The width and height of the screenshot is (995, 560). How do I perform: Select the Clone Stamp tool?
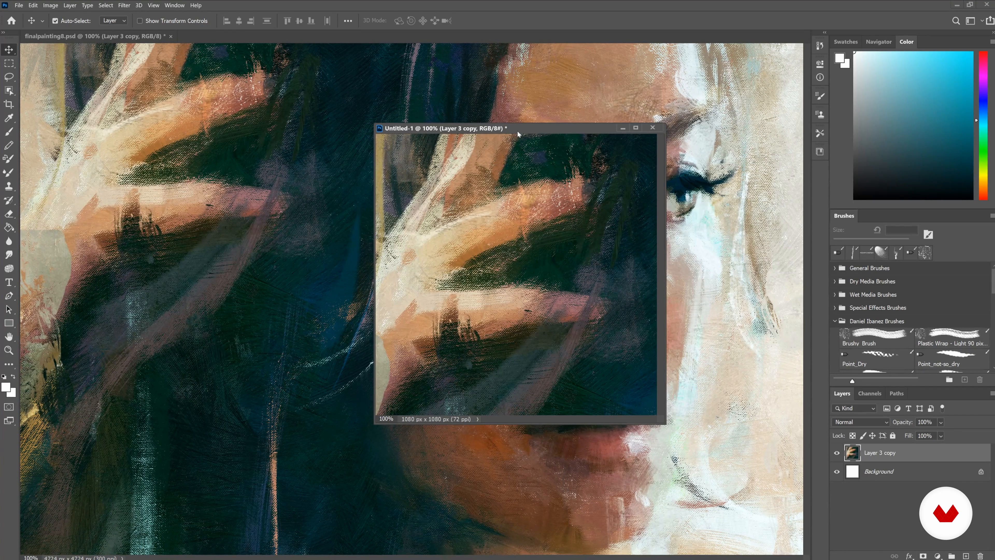[x=9, y=186]
